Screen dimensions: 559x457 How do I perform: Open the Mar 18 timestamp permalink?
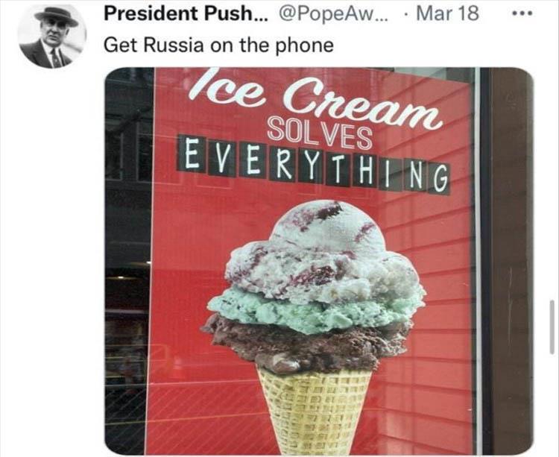[447, 13]
